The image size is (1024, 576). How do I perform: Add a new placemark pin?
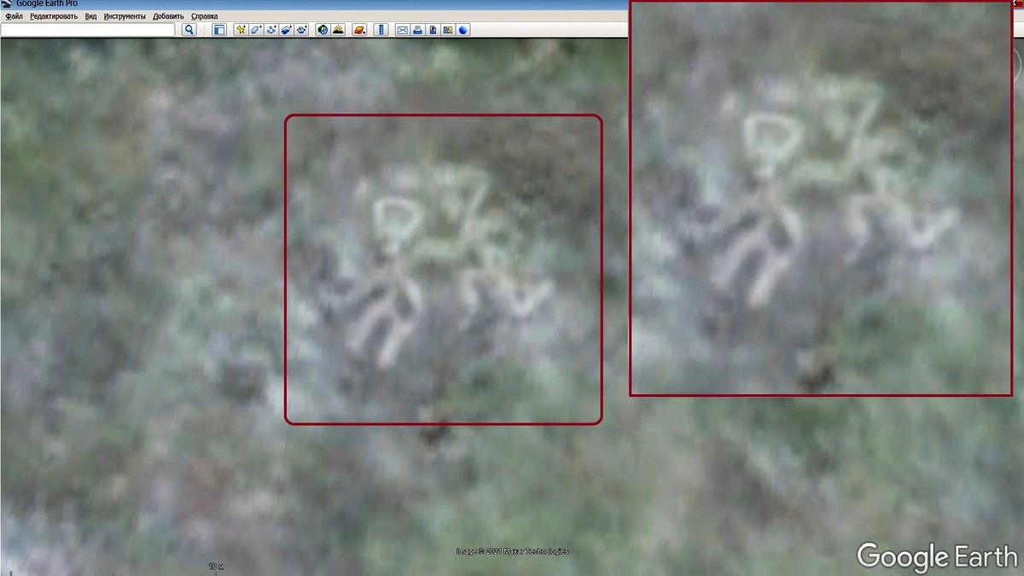pyautogui.click(x=241, y=30)
